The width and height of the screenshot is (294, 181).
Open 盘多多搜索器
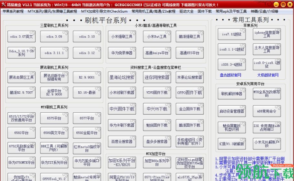pos(157,141)
